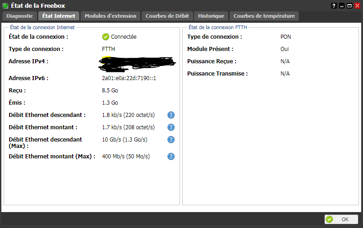Screen dimensions: 363x228
Task: Click the Puissance Transmise label
Action: (x=217, y=74)
